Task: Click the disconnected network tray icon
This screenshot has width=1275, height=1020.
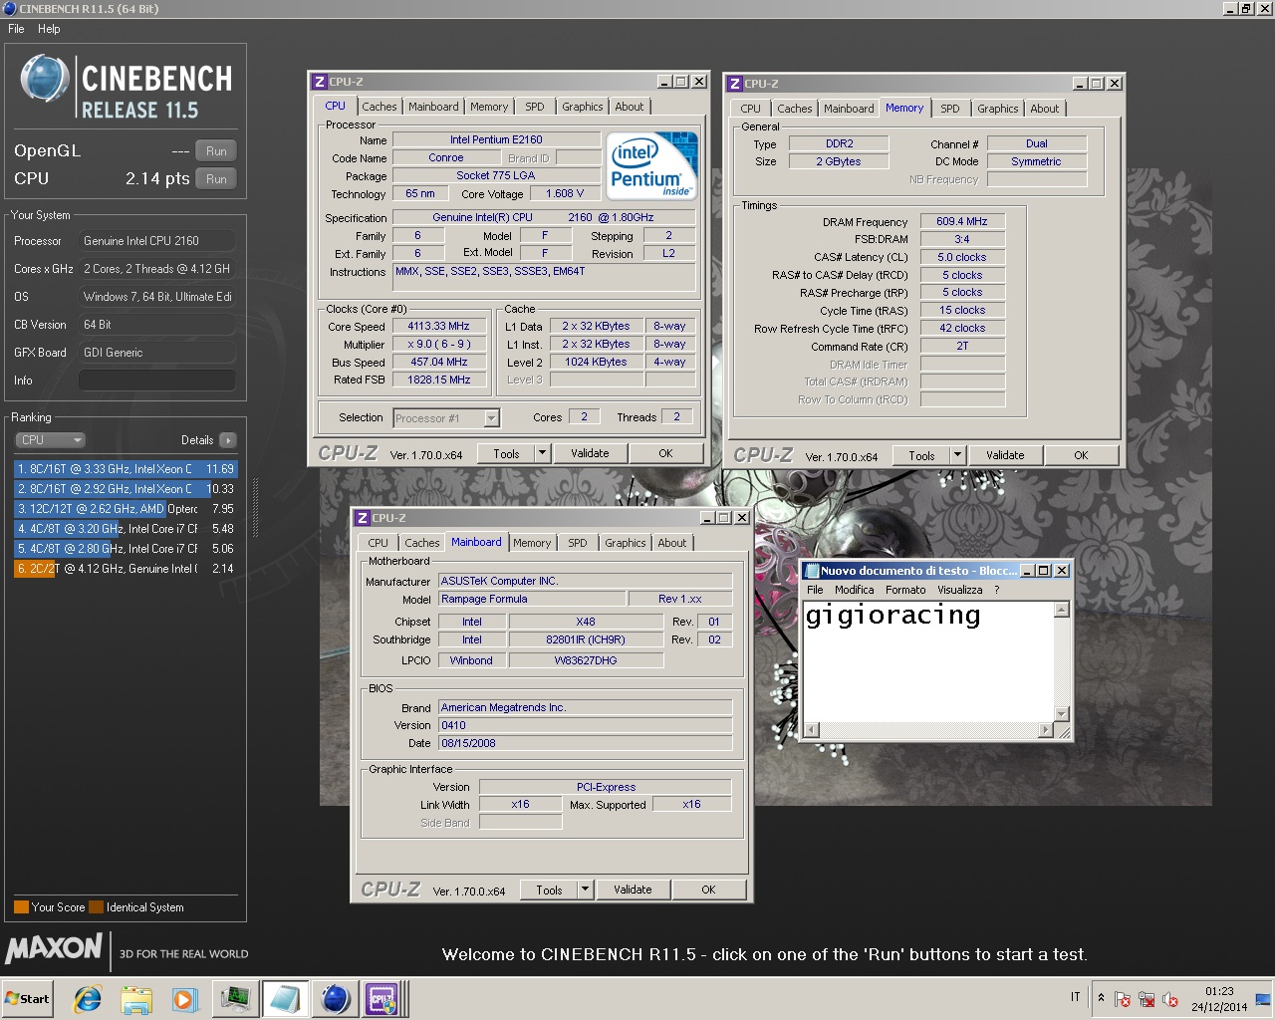Action: [1147, 999]
